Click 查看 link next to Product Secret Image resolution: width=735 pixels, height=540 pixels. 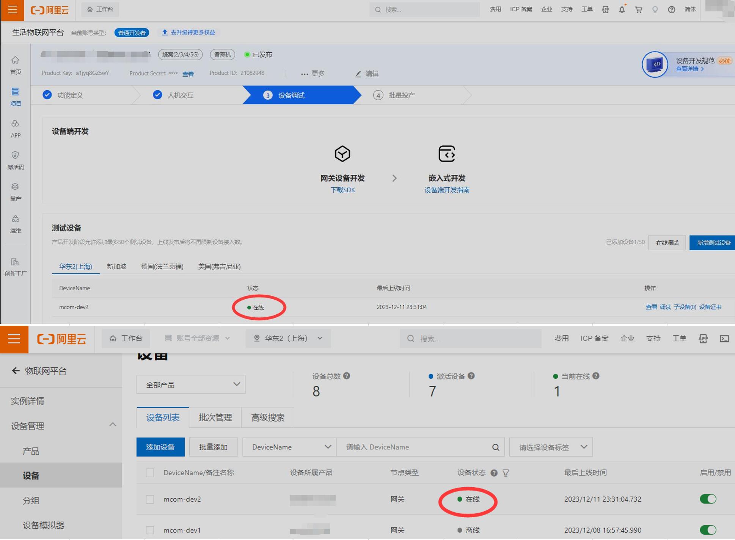tap(188, 74)
